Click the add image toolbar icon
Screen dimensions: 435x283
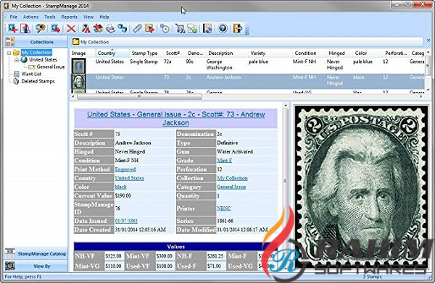(149, 28)
